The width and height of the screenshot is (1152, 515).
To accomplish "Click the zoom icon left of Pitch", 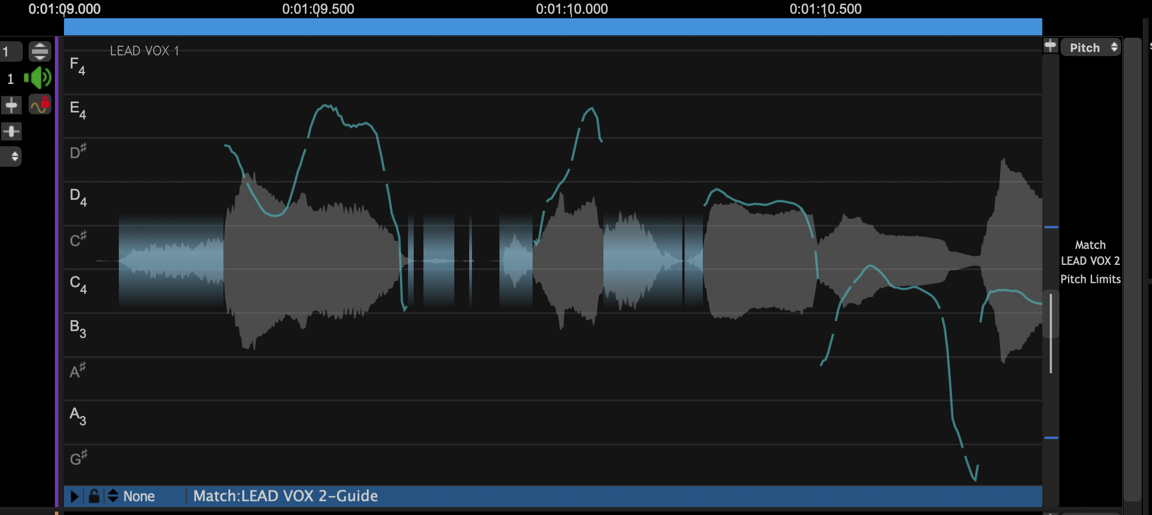I will 1050,46.
